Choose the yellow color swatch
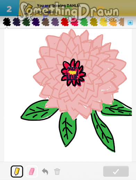 [x=103, y=22]
